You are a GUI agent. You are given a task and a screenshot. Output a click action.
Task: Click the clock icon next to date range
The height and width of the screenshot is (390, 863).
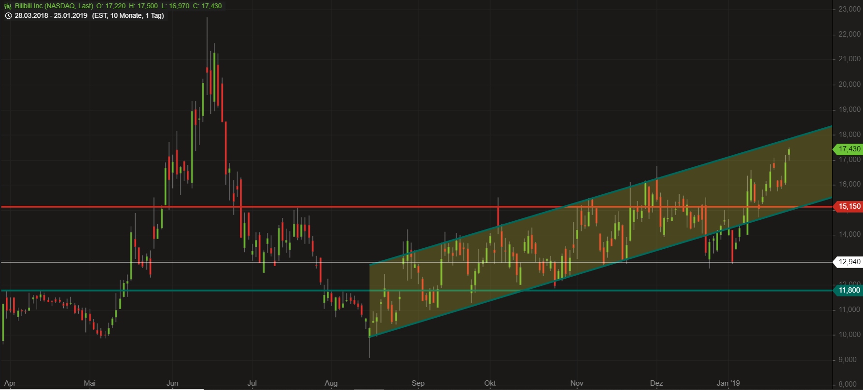click(8, 16)
